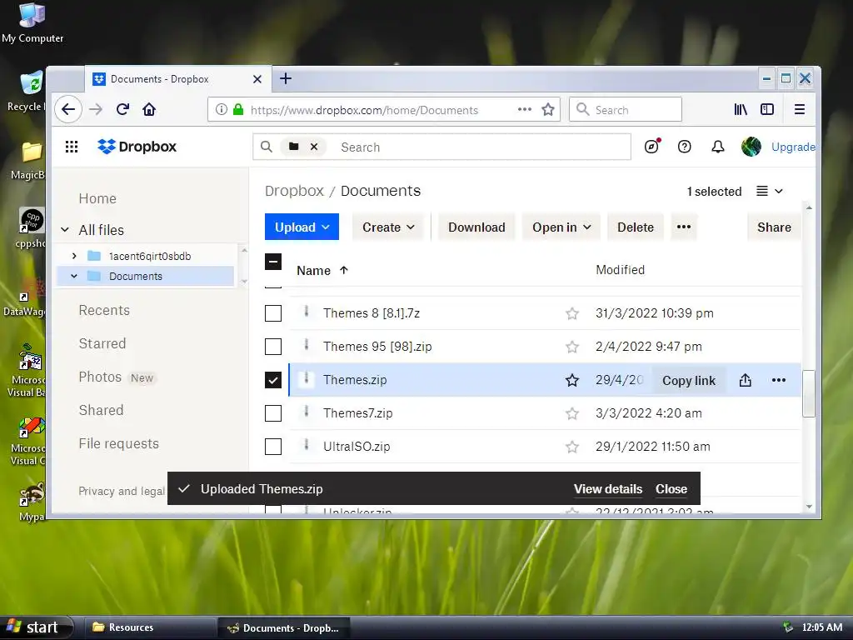Expand the 1acent6qirt0sbdb folder
This screenshot has height=640, width=853.
[x=74, y=256]
